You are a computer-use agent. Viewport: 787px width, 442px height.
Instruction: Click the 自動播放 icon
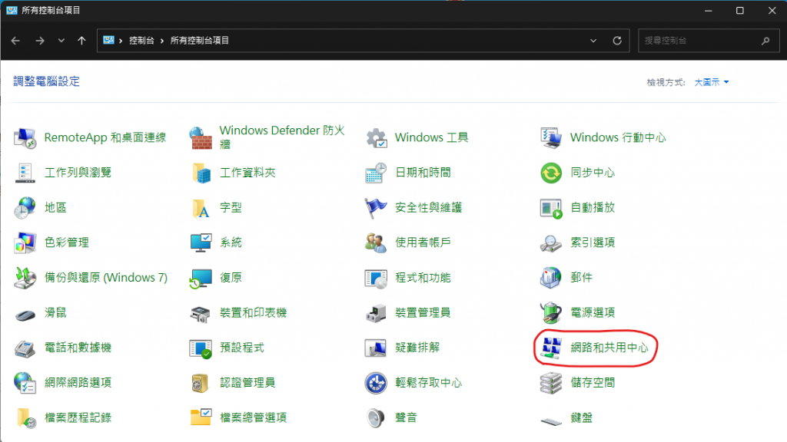(x=551, y=208)
